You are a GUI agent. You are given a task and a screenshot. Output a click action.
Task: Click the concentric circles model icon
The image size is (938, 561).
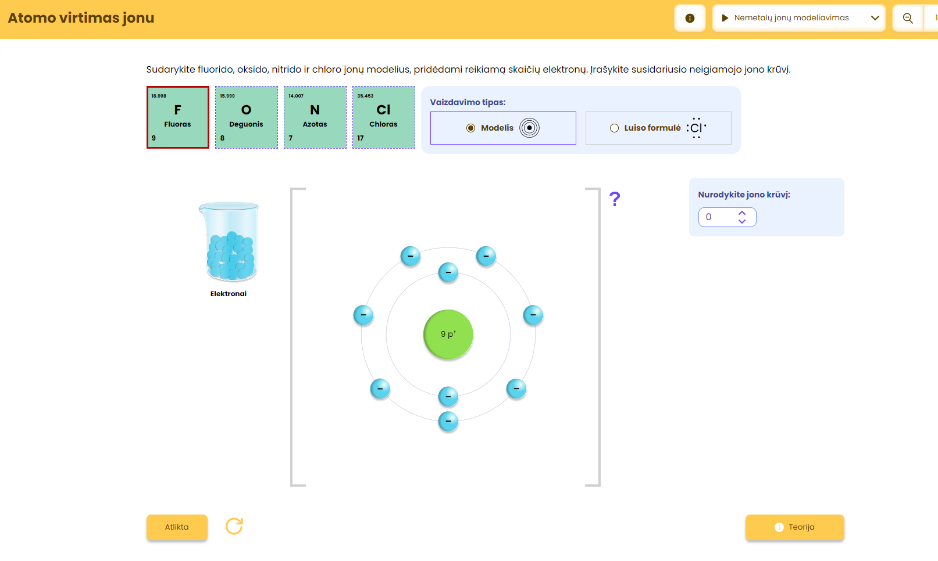(x=529, y=128)
